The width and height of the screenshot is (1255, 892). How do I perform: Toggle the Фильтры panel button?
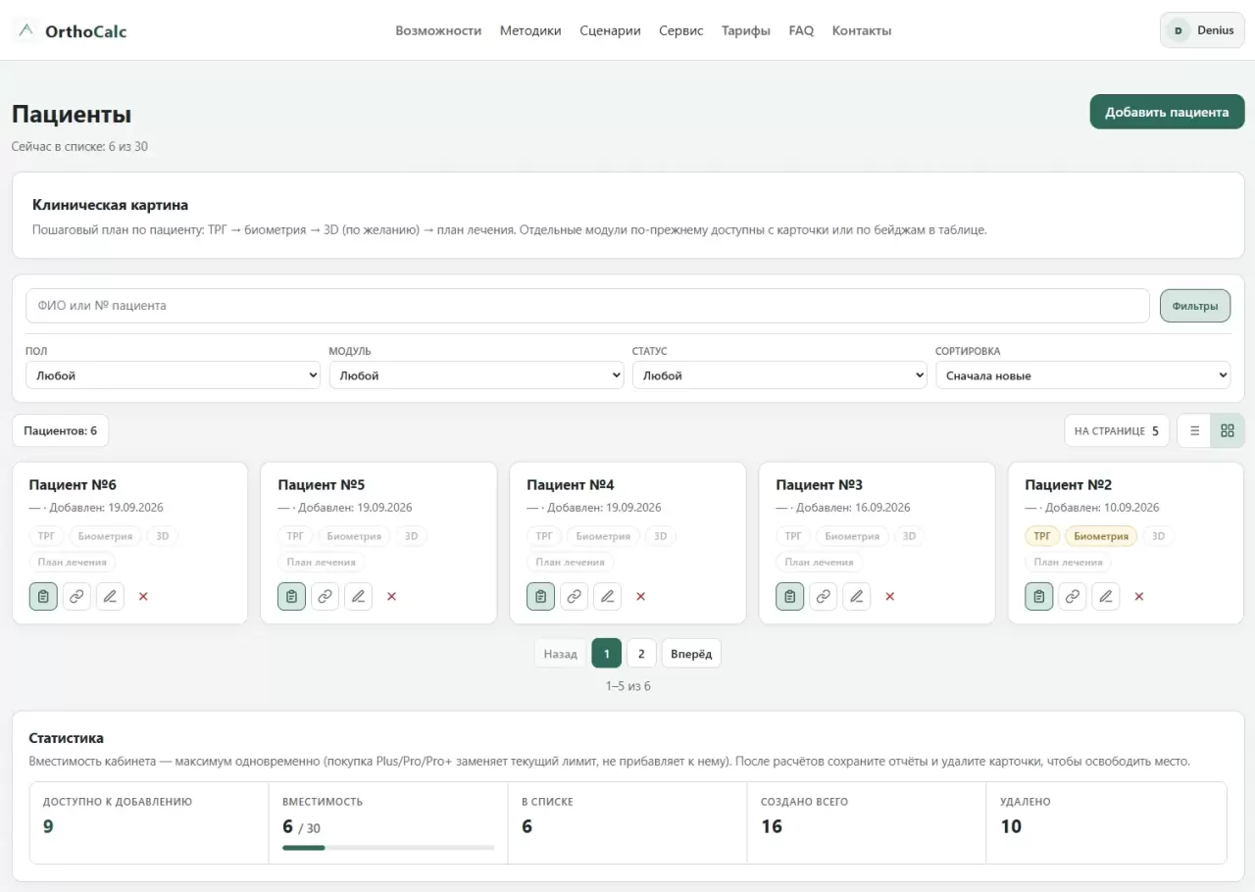coord(1195,306)
